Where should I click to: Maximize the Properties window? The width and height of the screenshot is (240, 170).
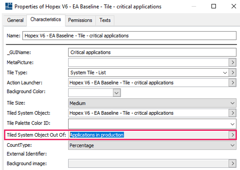point(214,6)
